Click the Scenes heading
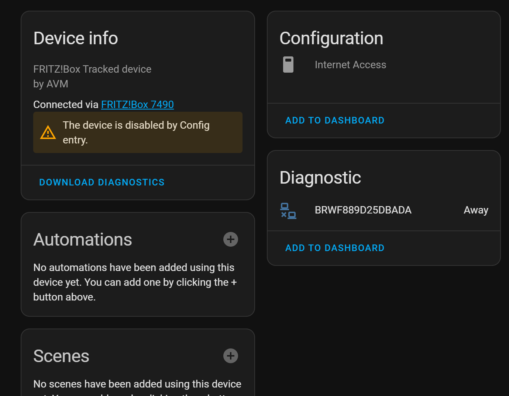 coord(61,355)
